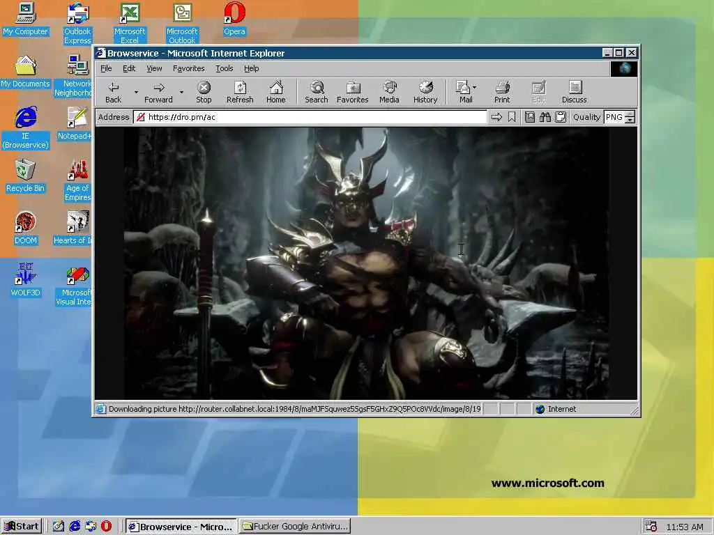Click the bookmark ribbon icon
Viewport: 714px width, 535px height.
point(512,117)
